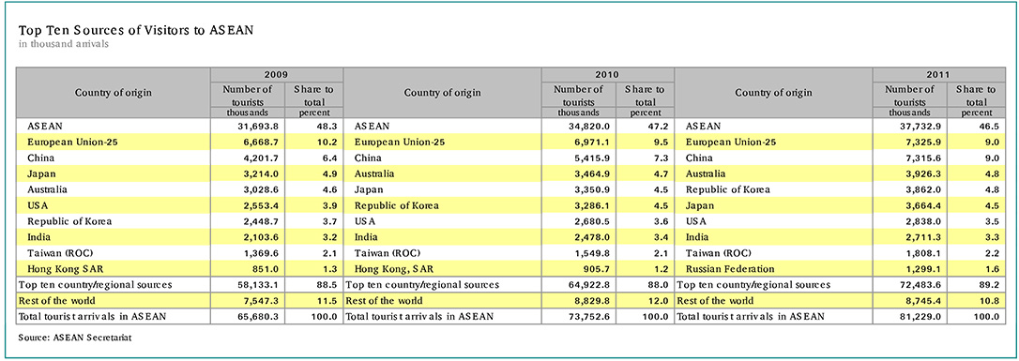This screenshot has height=361, width=1019.
Task: Select the 2010 column header
Action: pos(608,75)
